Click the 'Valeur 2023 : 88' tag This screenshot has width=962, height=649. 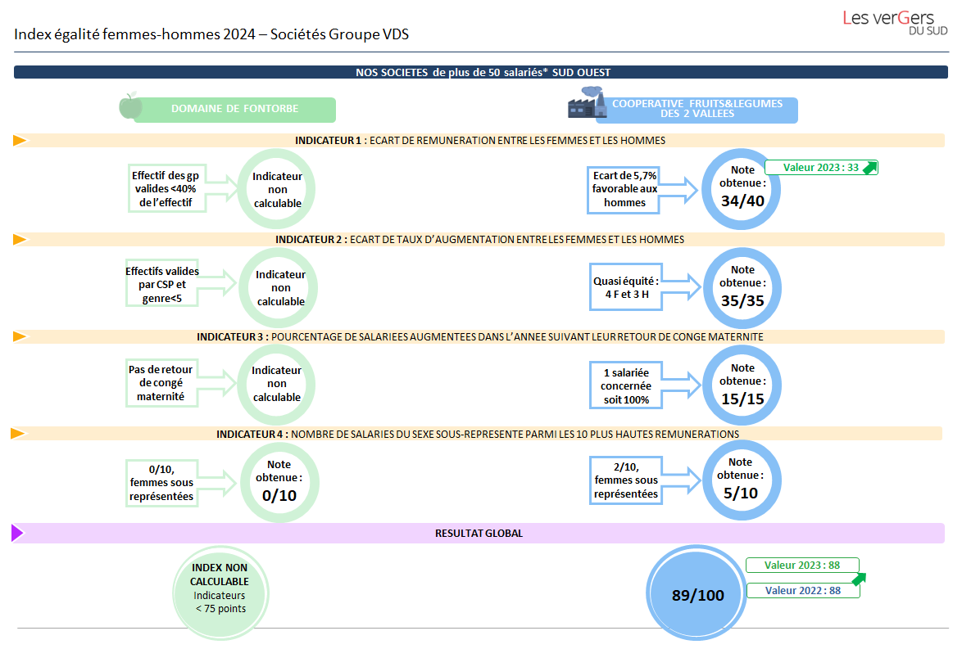[802, 565]
